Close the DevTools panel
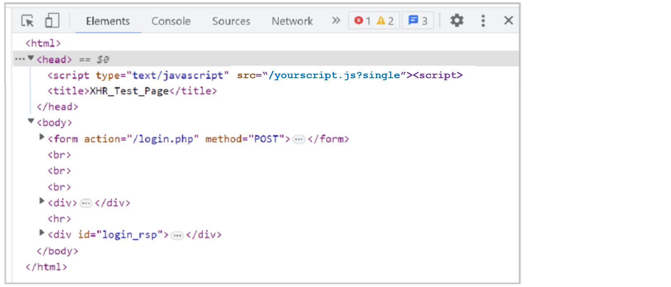The width and height of the screenshot is (671, 287). [509, 20]
